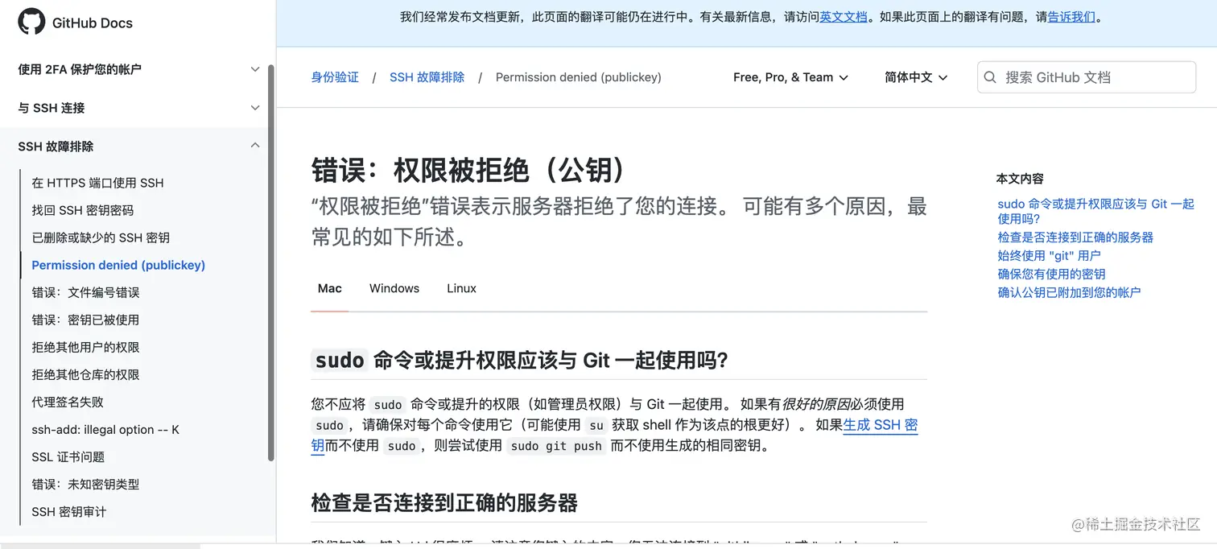
Task: Open GitHub Docs home link
Action: 93,23
